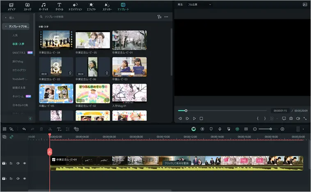Step back one frame in preview

[x=180, y=119]
